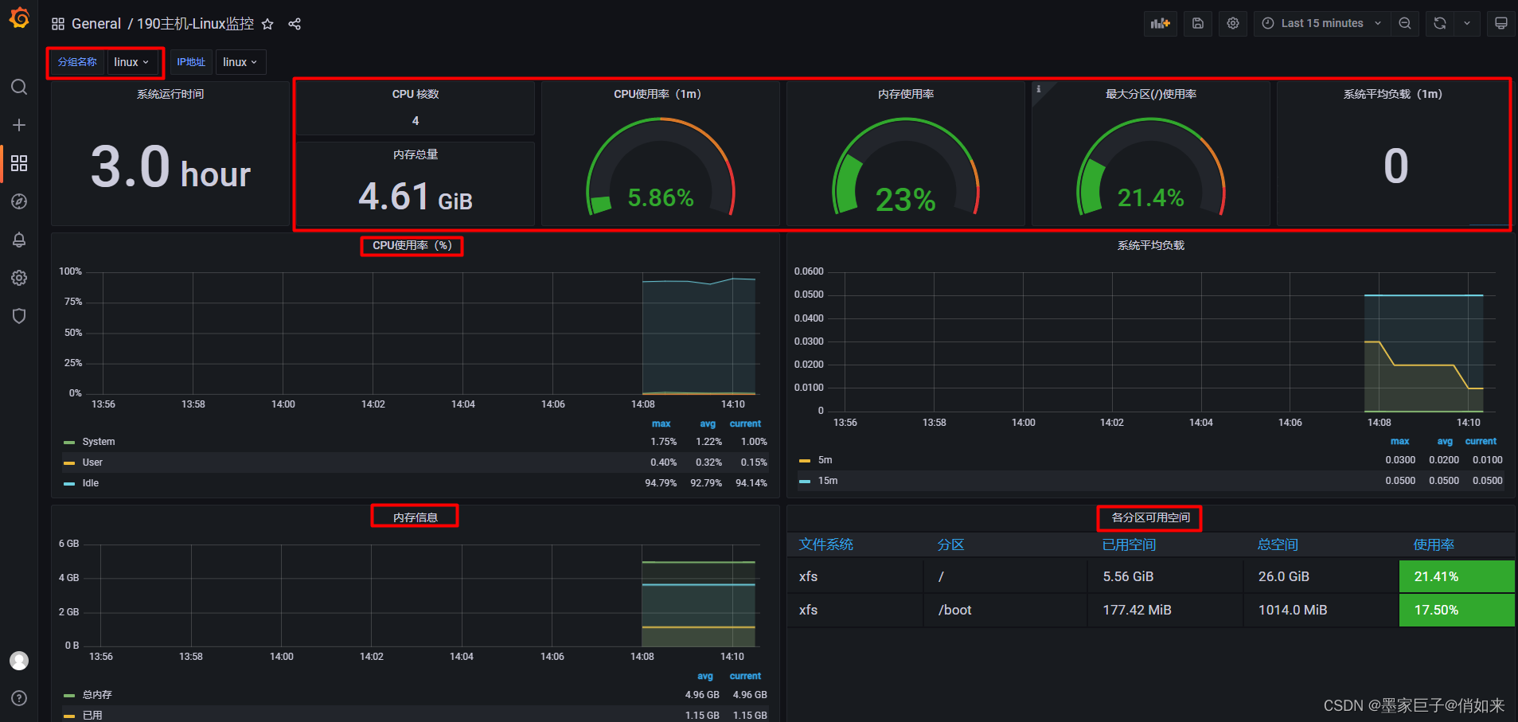
Task: Open the Server Admin shield icon
Action: point(19,316)
